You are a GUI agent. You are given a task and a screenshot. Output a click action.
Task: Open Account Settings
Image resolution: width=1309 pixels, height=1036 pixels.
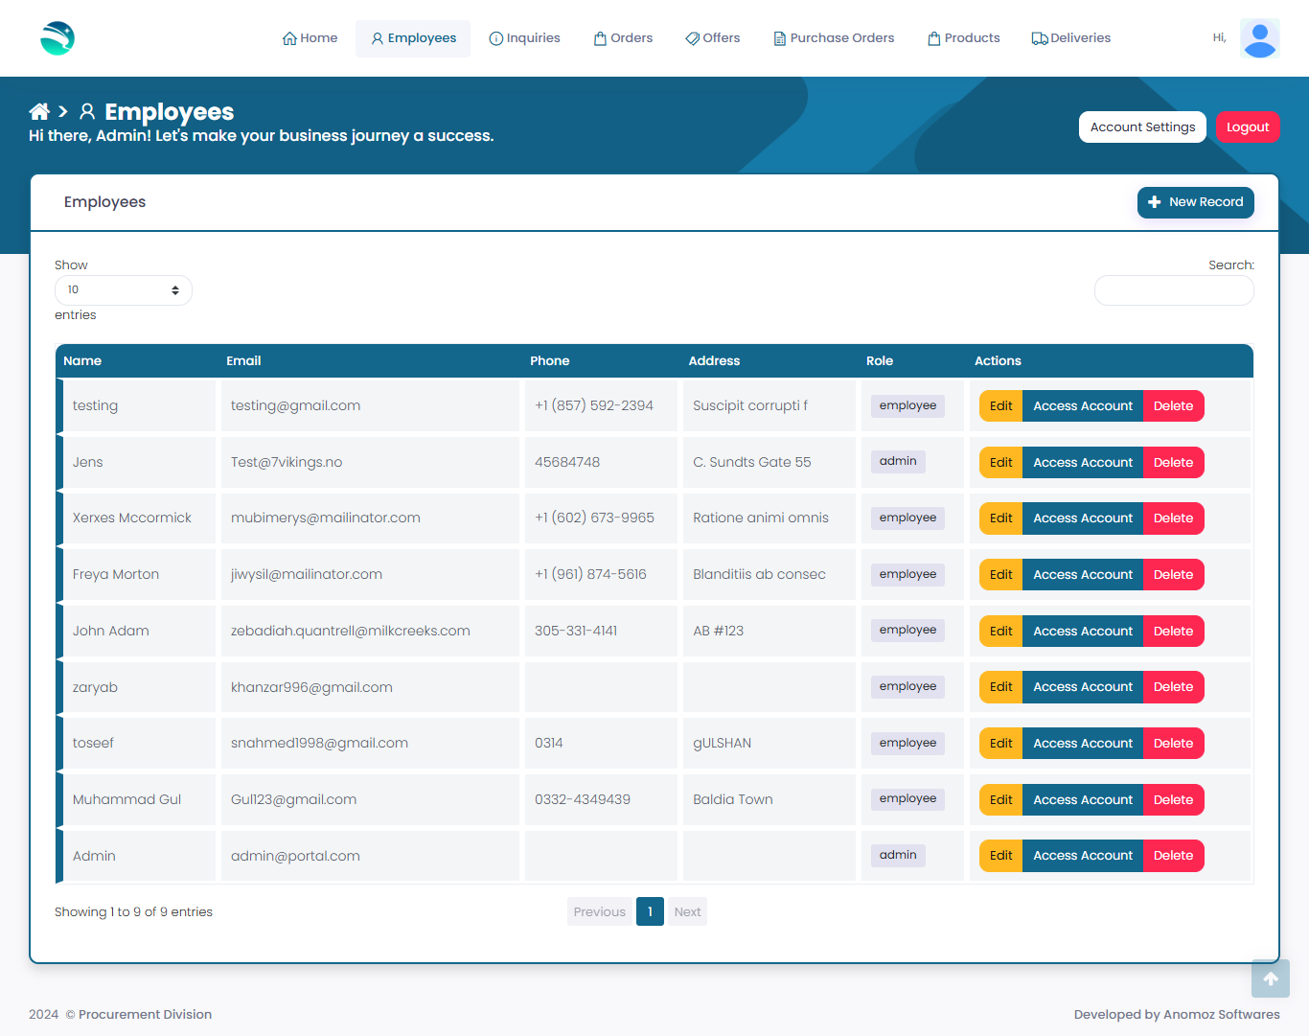click(x=1142, y=127)
